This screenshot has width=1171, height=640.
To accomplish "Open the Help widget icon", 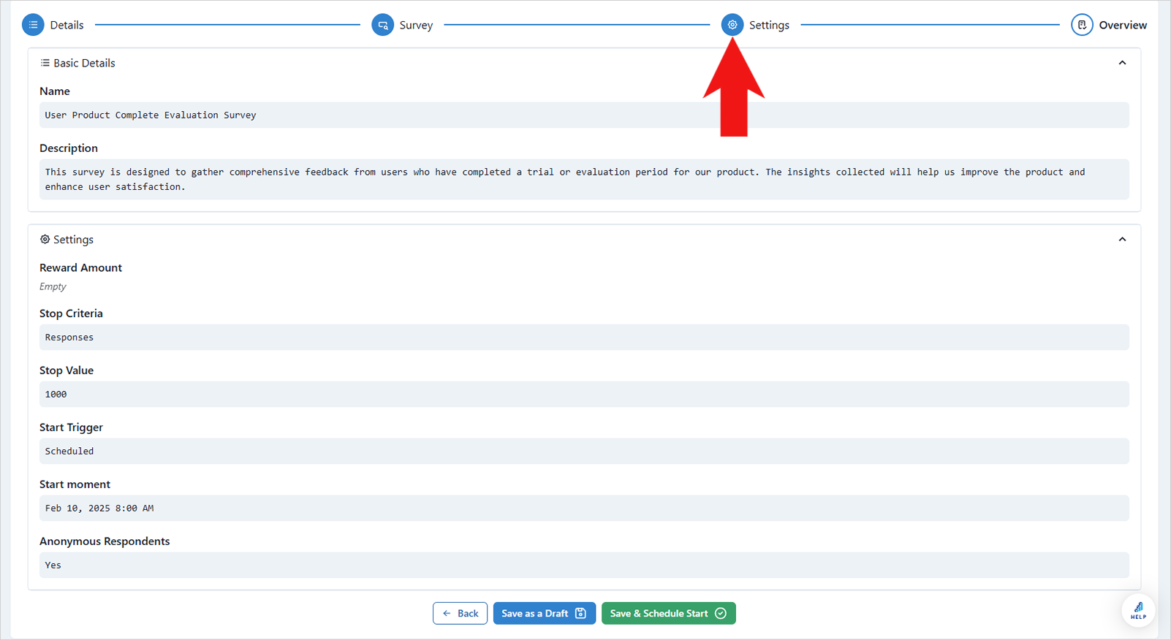I will pyautogui.click(x=1138, y=610).
